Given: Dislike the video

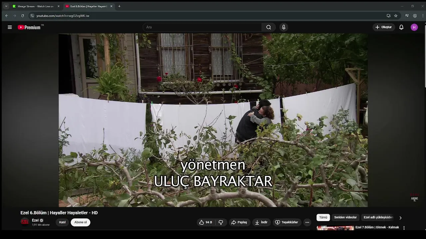Looking at the screenshot, I should pyautogui.click(x=221, y=222).
